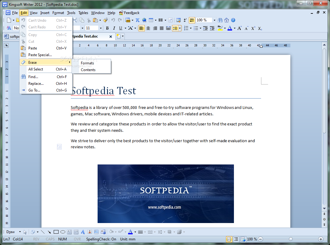Switch to Outline view button
This screenshot has height=245, width=330.
236,239
